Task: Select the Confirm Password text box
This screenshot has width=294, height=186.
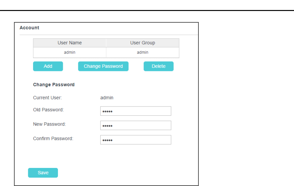Action: point(136,140)
